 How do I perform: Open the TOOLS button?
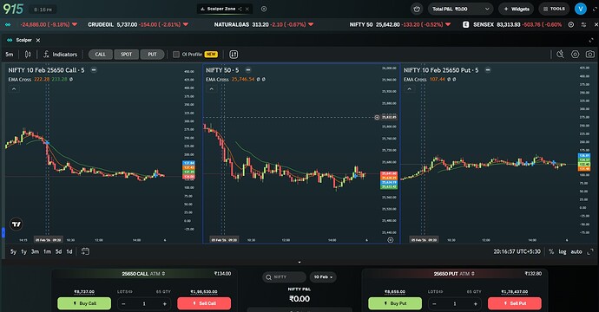click(x=554, y=9)
